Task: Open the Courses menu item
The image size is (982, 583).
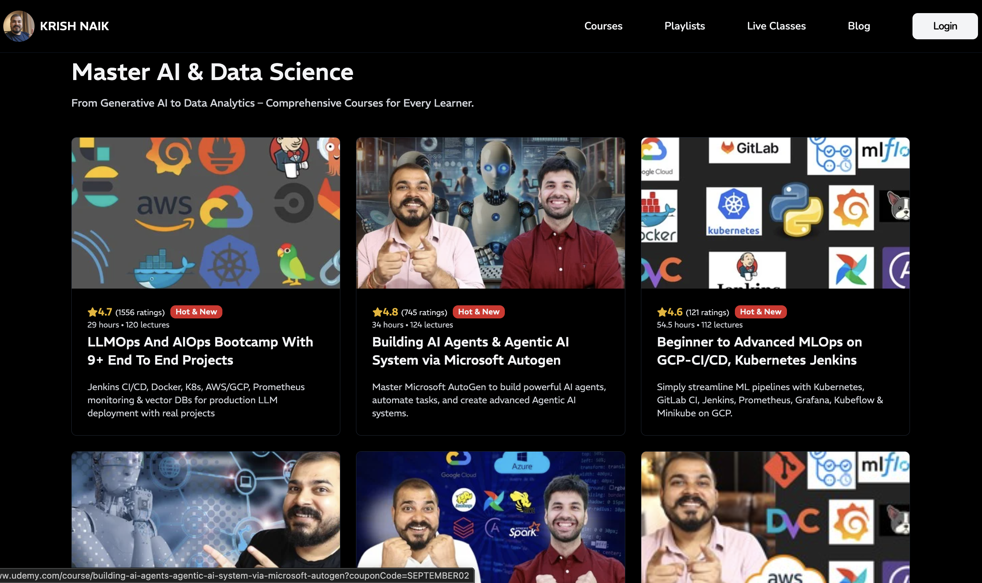Action: [x=603, y=26]
